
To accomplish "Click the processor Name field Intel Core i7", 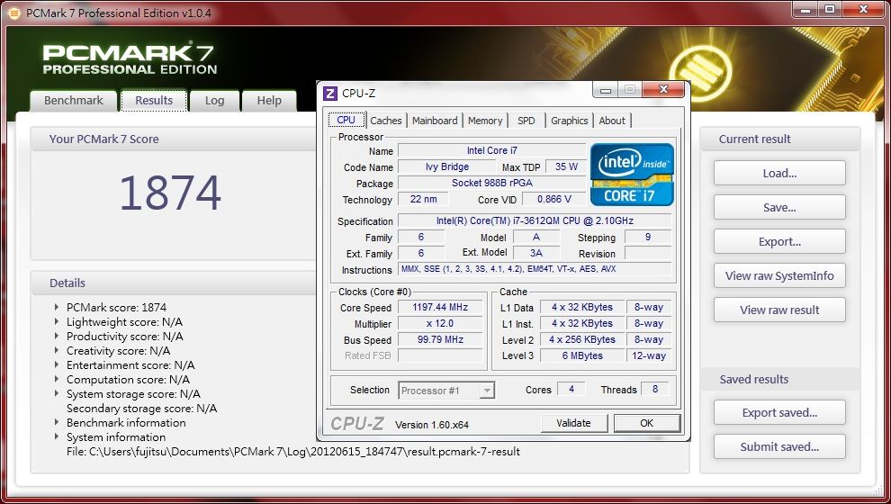I will pos(492,150).
